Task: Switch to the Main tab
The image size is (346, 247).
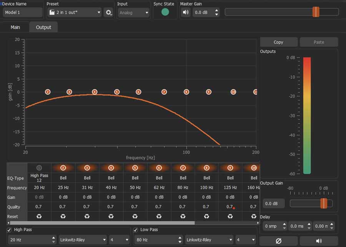Action: [x=15, y=27]
